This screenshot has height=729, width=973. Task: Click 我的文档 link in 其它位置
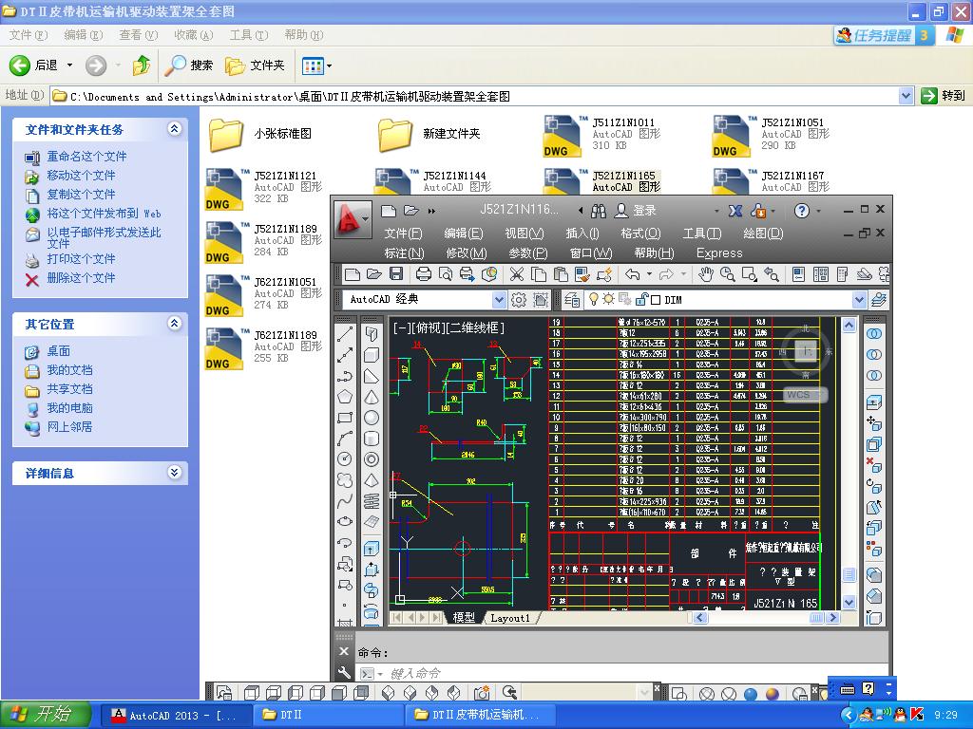click(69, 370)
